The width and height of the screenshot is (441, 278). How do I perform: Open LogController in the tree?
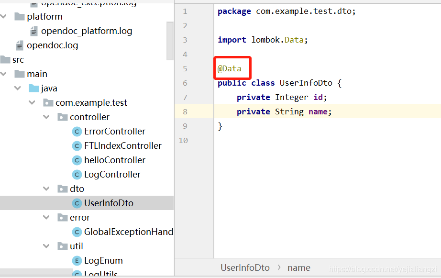click(x=112, y=175)
